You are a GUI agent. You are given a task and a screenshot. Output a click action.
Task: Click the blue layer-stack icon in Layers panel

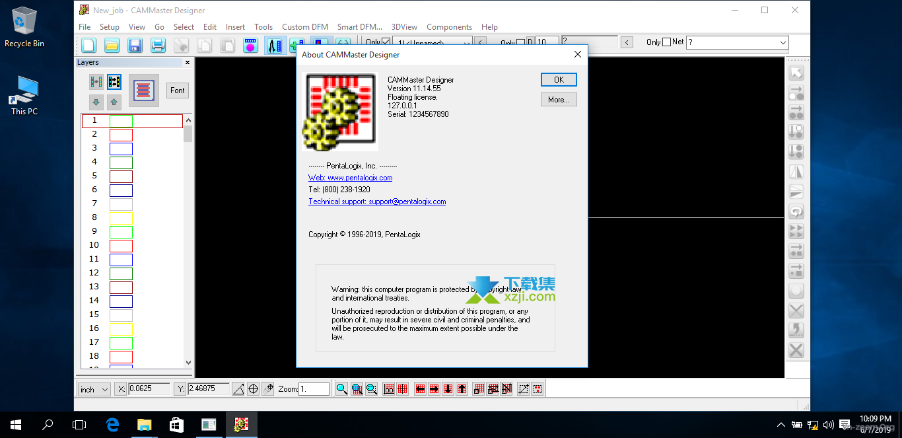point(143,90)
